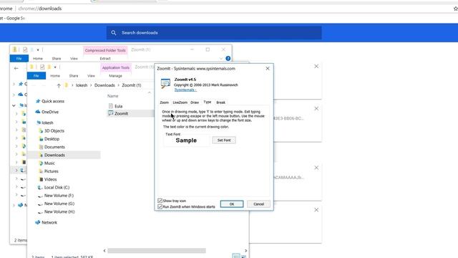Select the Type tab
The height and width of the screenshot is (258, 458).
(x=208, y=102)
